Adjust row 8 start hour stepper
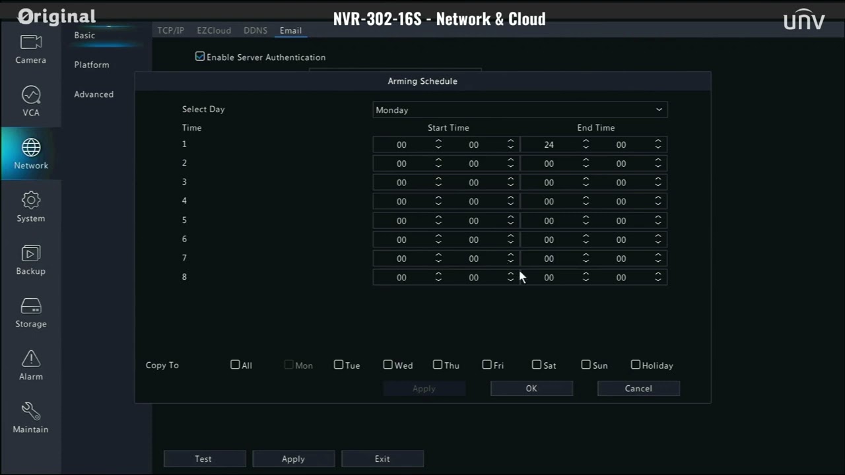Image resolution: width=845 pixels, height=475 pixels. pos(438,278)
